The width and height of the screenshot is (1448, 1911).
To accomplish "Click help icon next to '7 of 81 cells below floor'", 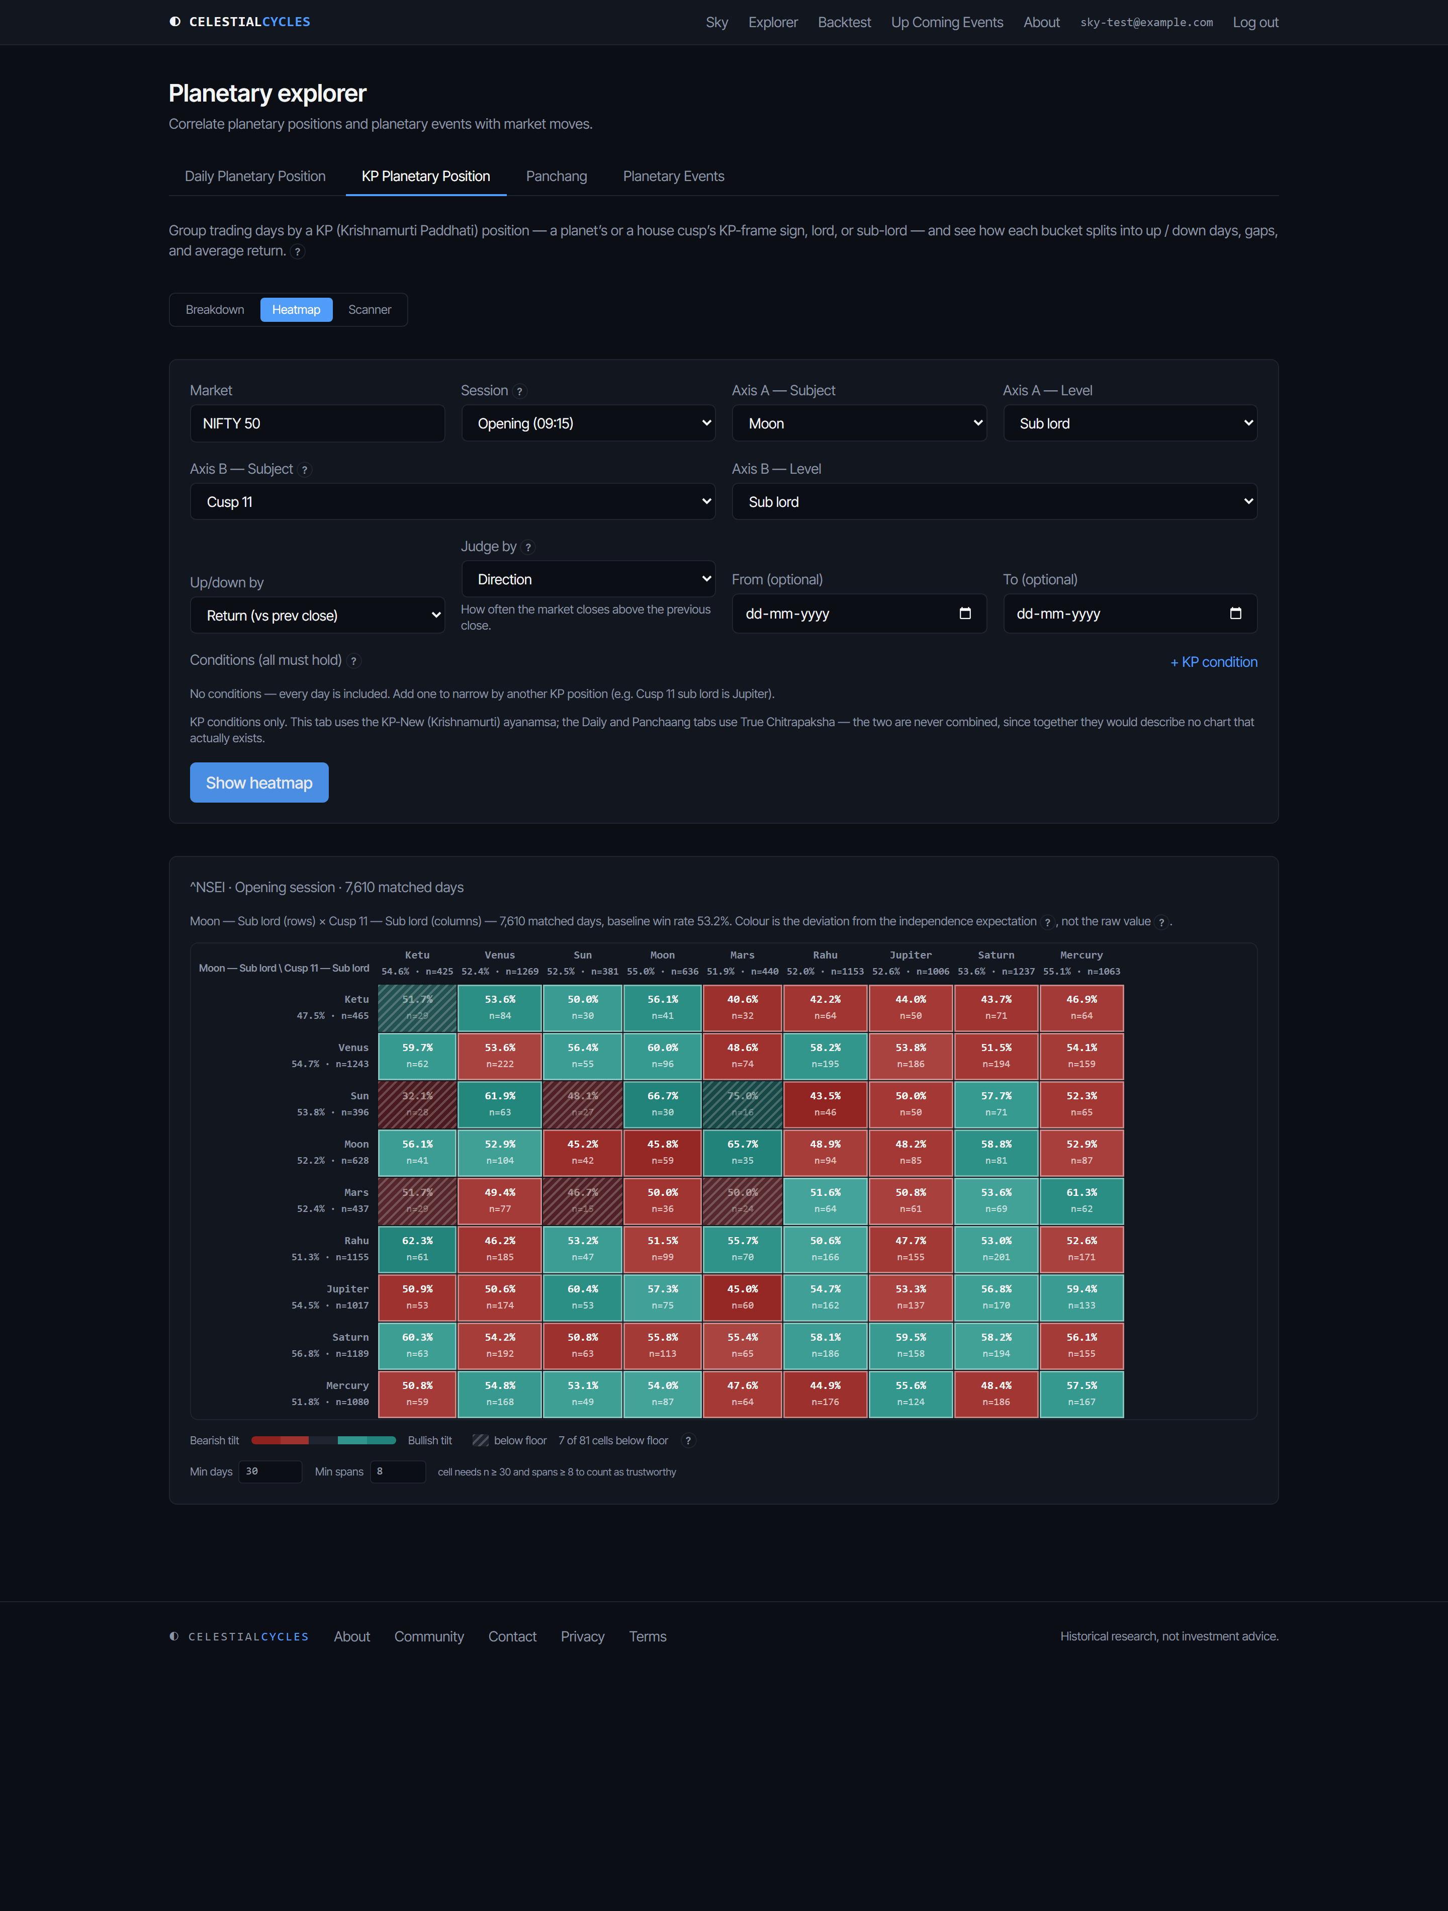I will 688,1441.
